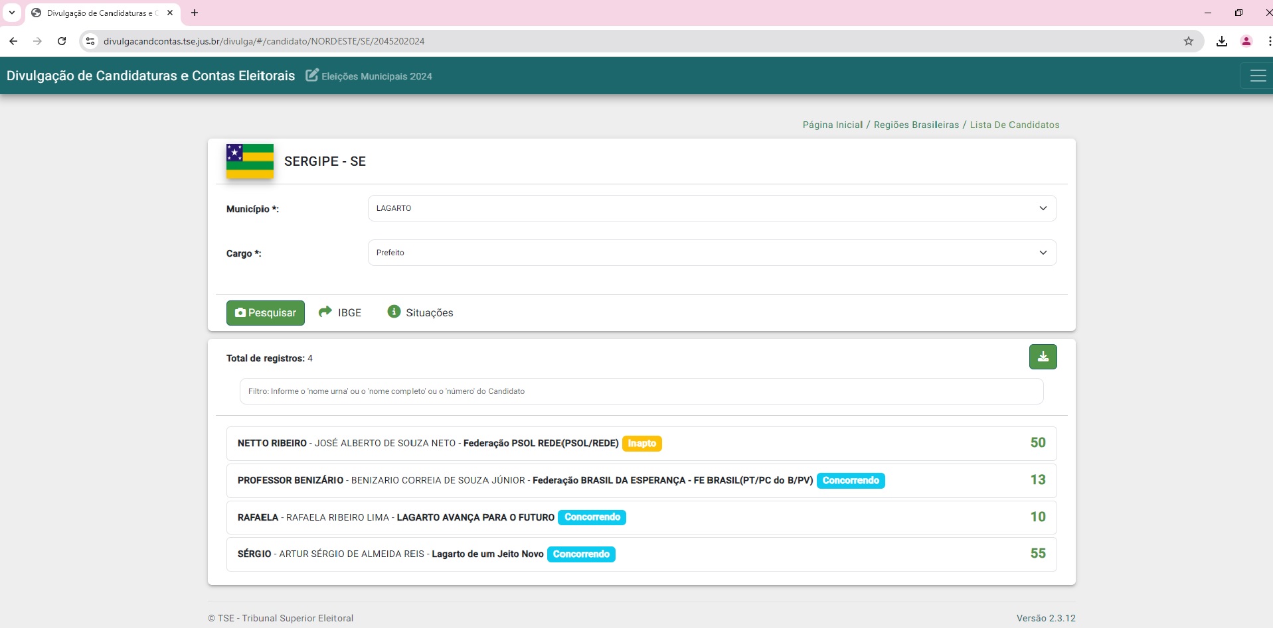This screenshot has width=1273, height=628.
Task: Click the Total de registros: 4 label
Action: (x=270, y=358)
